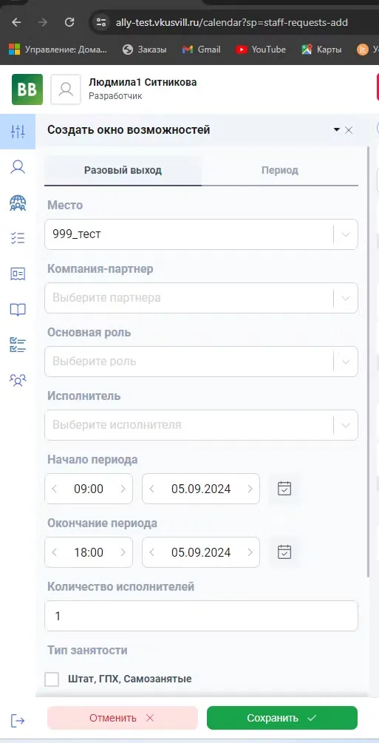379x743 pixels.
Task: Open the filter sliders sidebar icon
Action: click(x=18, y=132)
